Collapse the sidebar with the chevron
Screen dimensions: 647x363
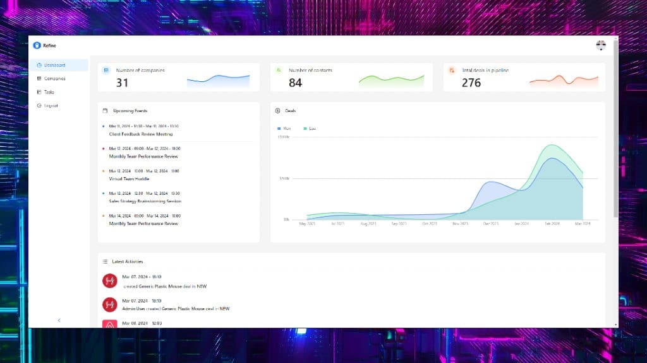(59, 320)
